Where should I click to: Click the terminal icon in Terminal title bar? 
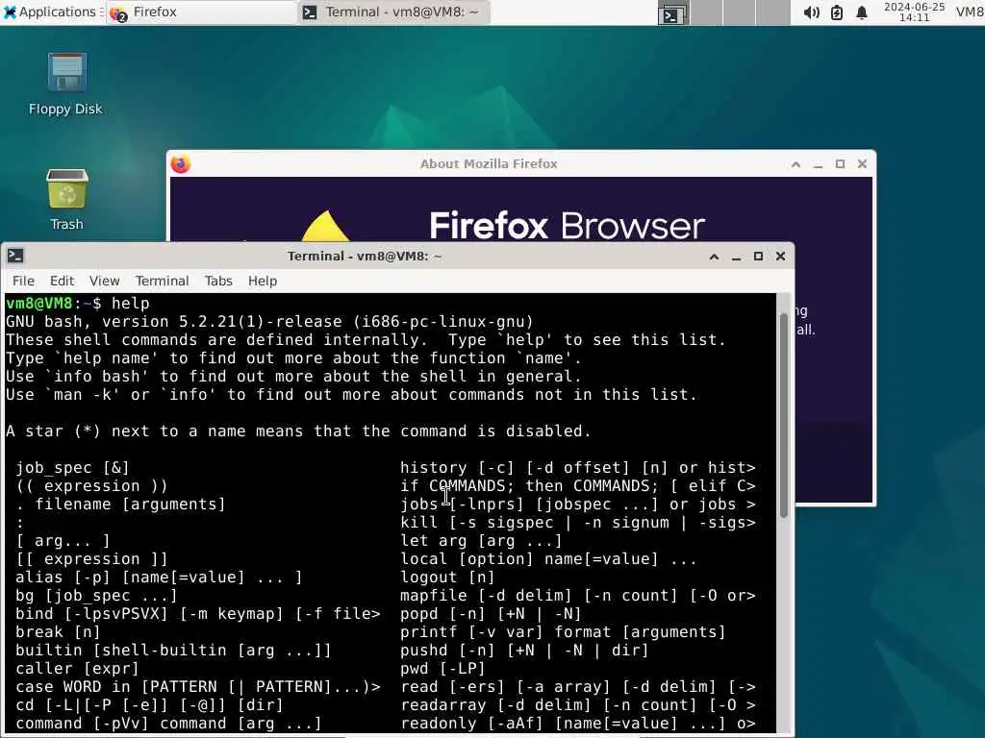(x=15, y=256)
